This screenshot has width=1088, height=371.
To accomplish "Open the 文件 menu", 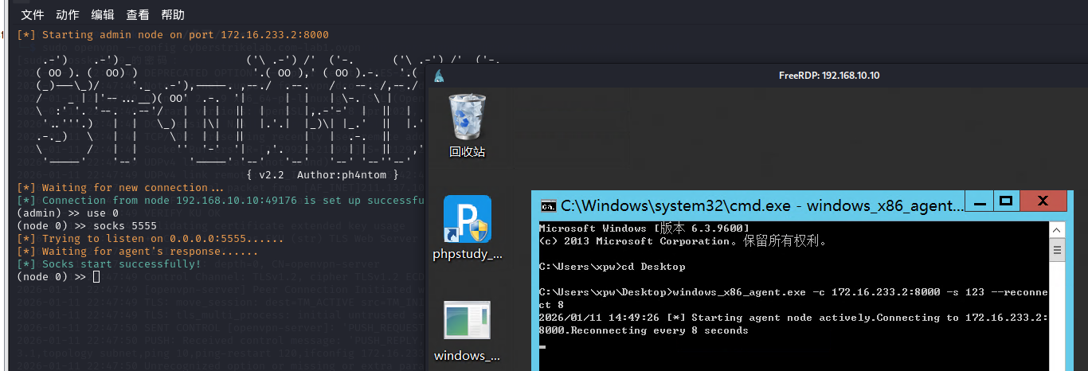I will click(x=33, y=15).
